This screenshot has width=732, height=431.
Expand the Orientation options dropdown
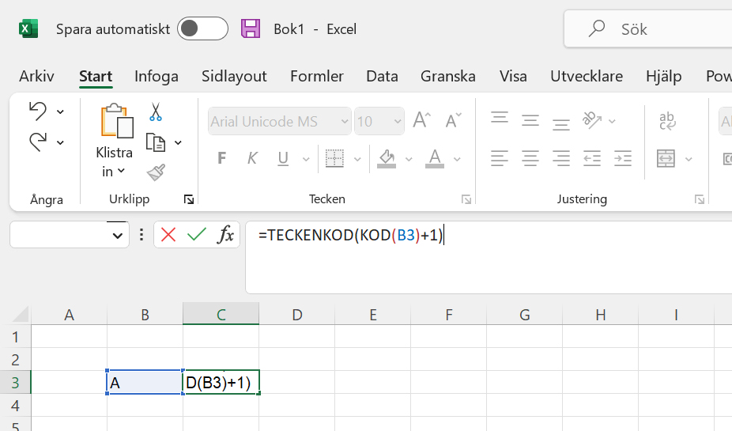click(612, 122)
